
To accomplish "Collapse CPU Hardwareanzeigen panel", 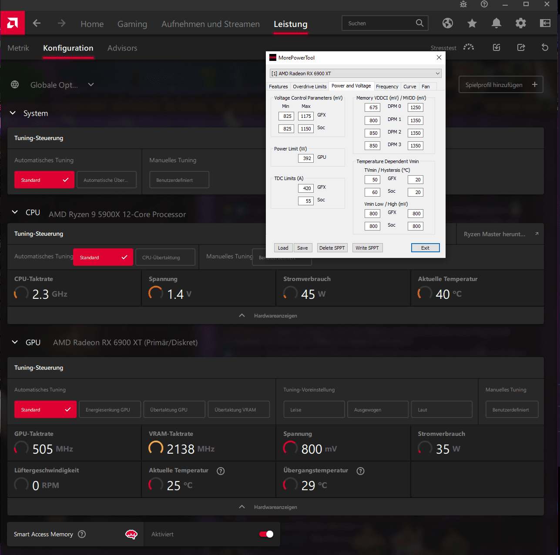I will click(275, 315).
